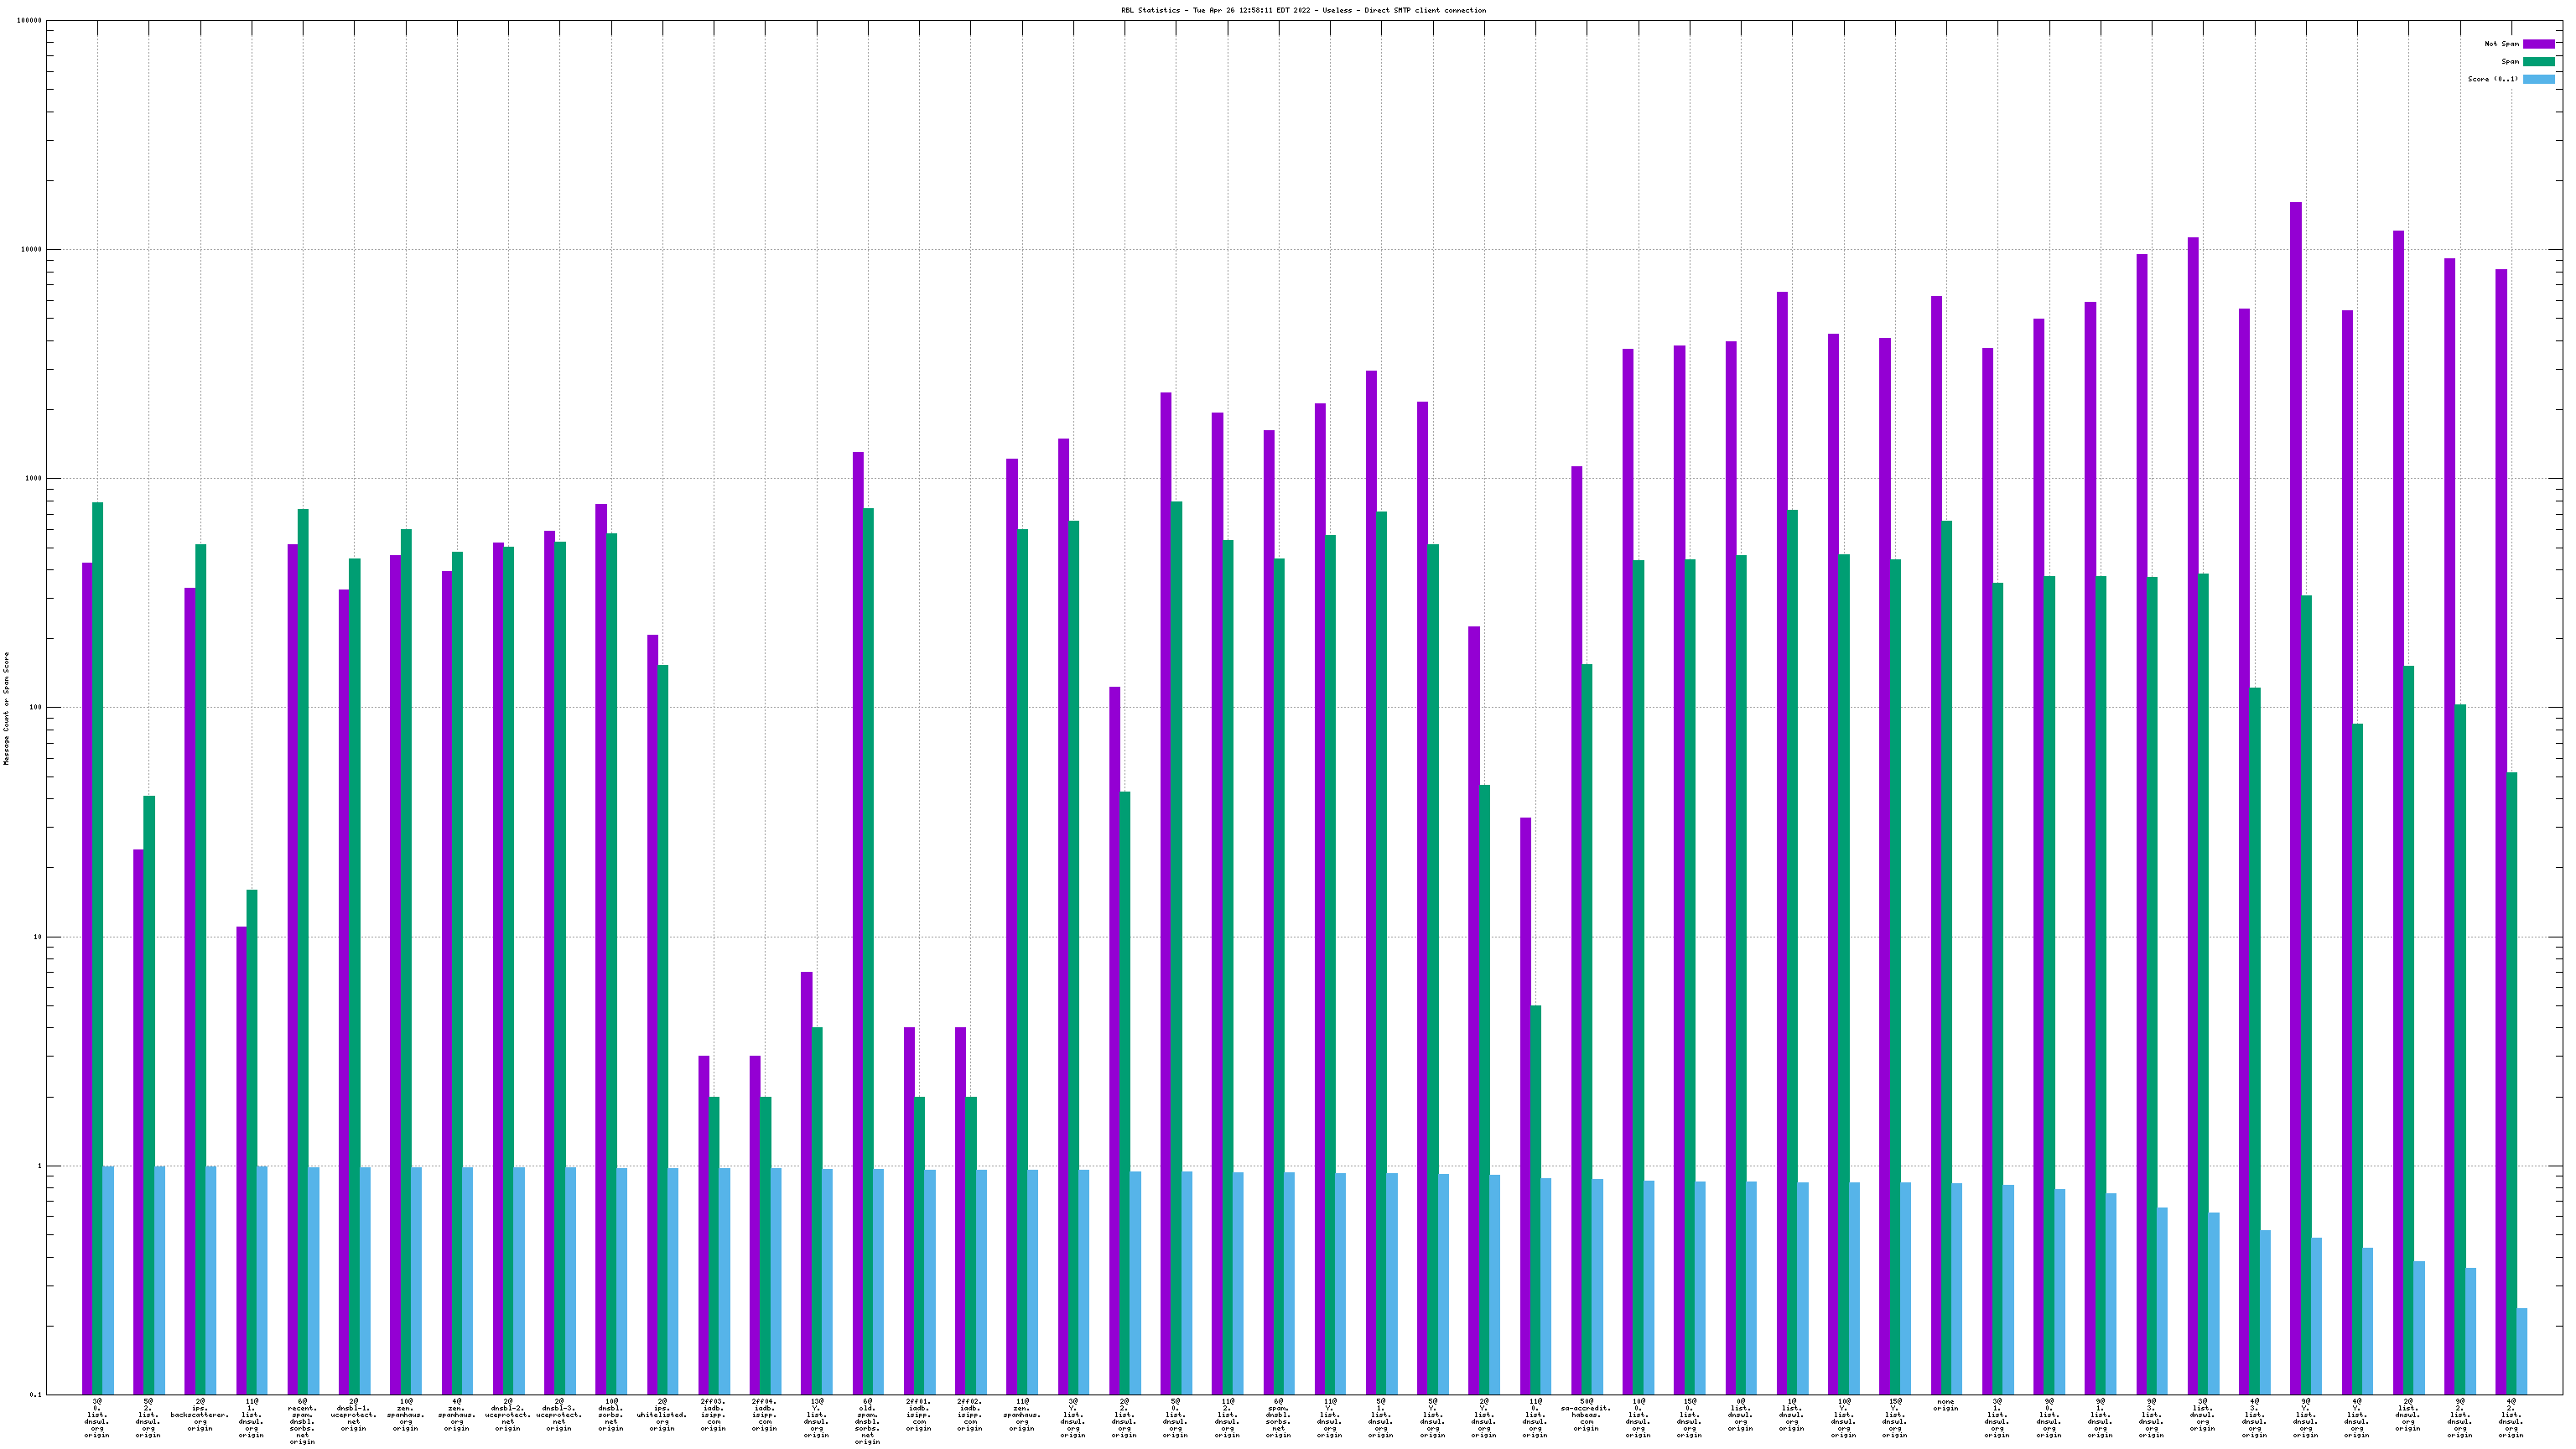This screenshot has width=2576, height=1449.
Task: Click the purple Not Spam legend swatch
Action: tap(2538, 44)
